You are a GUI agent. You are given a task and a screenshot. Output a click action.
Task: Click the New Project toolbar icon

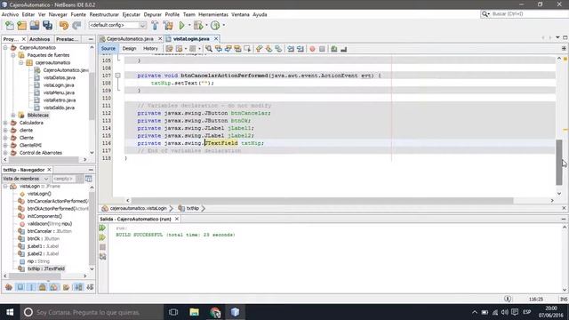click(x=21, y=26)
